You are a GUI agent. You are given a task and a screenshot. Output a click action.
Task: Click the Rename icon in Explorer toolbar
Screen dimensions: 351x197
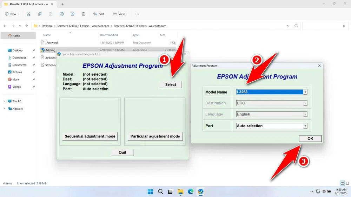click(61, 14)
